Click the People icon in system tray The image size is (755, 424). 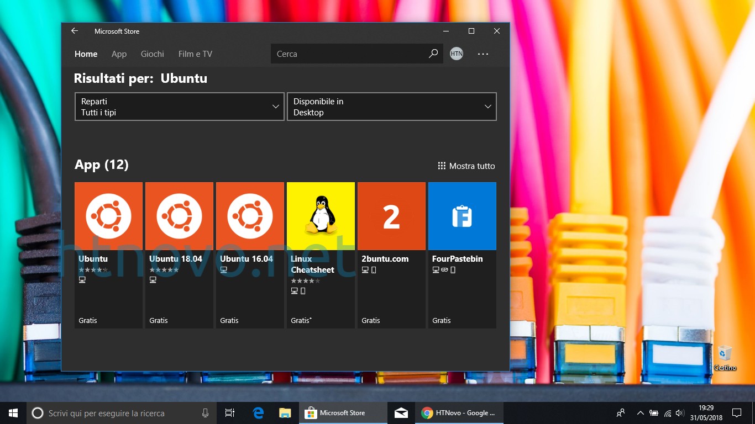(621, 413)
